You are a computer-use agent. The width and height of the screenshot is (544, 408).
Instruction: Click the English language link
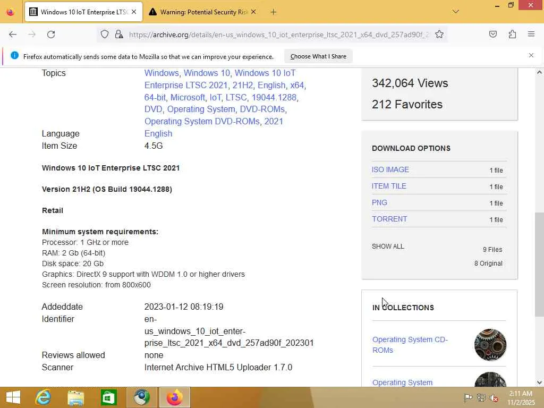[x=158, y=133]
